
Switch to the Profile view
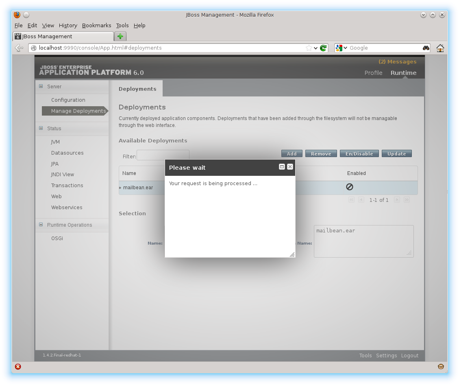pyautogui.click(x=373, y=73)
